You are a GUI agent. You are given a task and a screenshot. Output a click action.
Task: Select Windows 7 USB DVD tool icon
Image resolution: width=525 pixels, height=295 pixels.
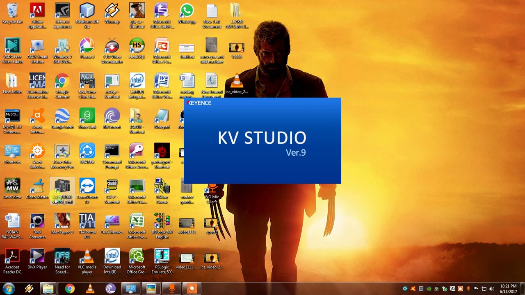62,51
